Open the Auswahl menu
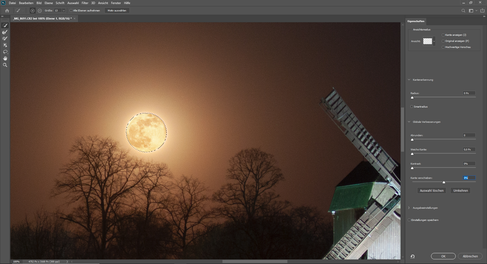Viewport: 487px width, 264px height. coord(73,3)
